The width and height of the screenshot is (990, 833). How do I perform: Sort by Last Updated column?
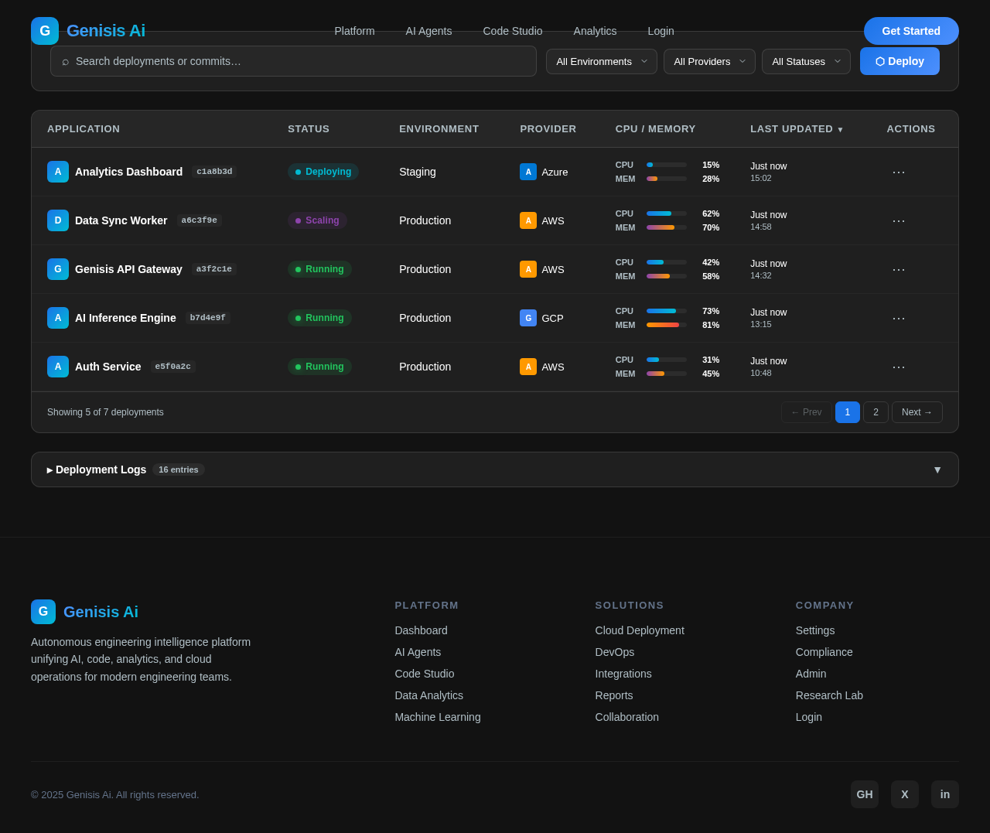(x=797, y=129)
